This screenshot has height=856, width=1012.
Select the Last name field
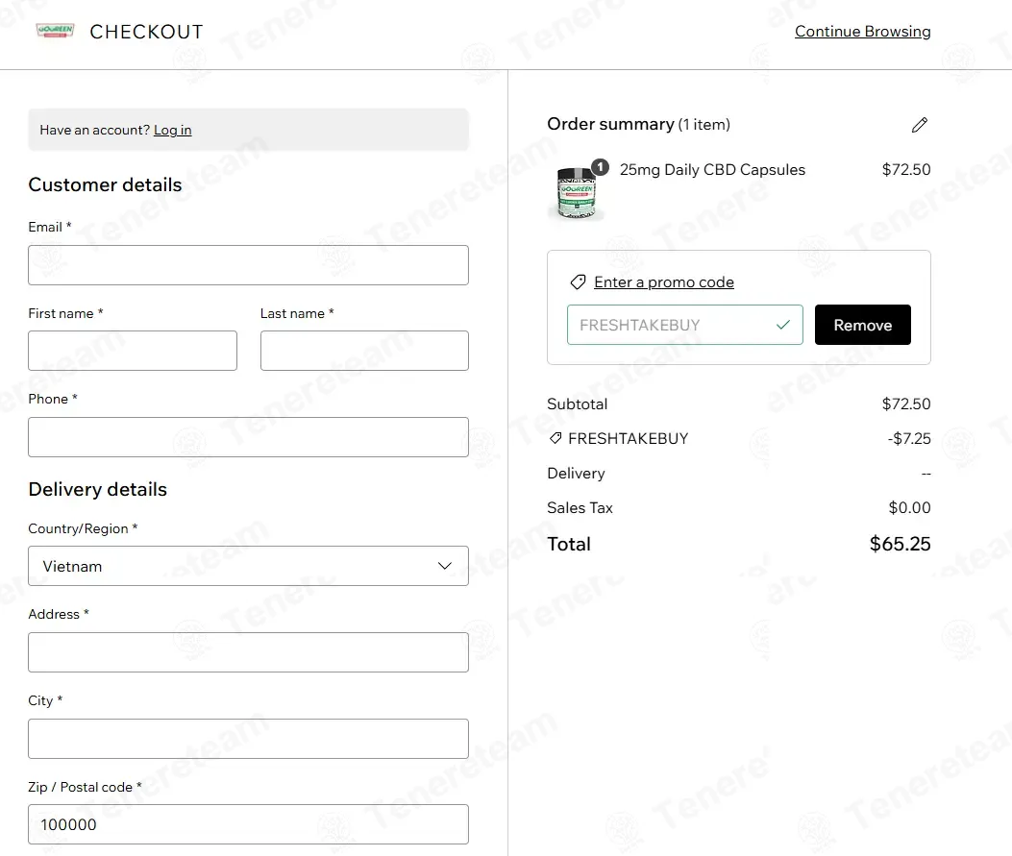[364, 351]
